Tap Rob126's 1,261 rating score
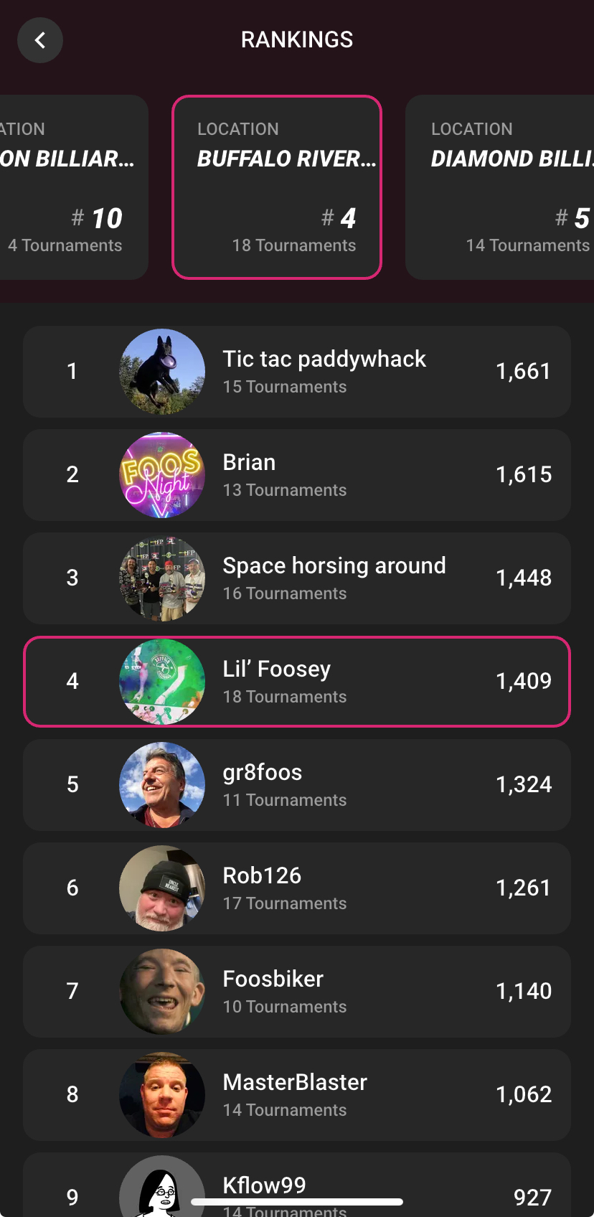 click(x=524, y=888)
